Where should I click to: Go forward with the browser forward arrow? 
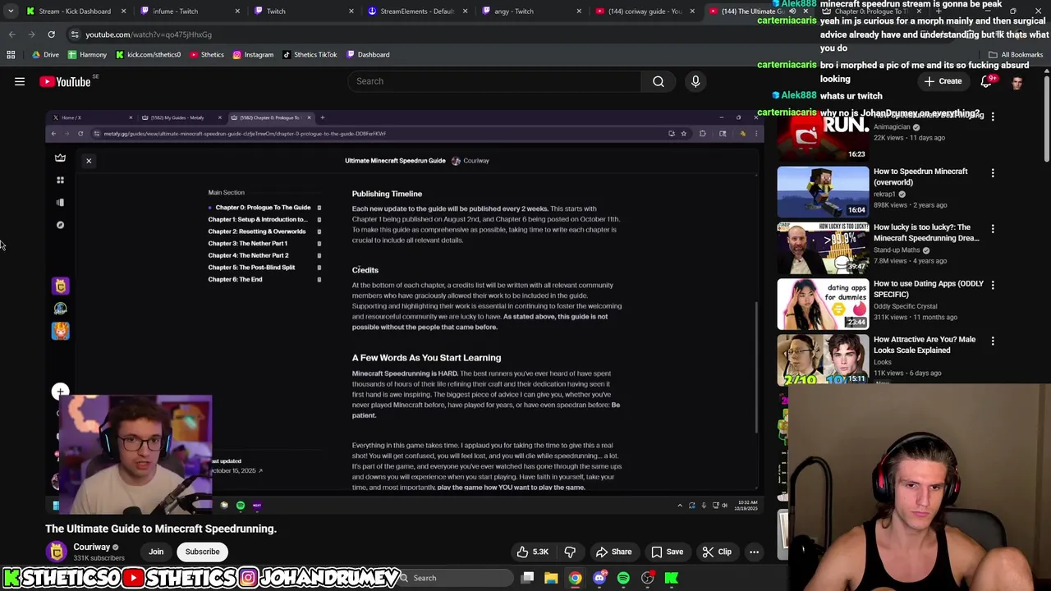click(x=31, y=34)
